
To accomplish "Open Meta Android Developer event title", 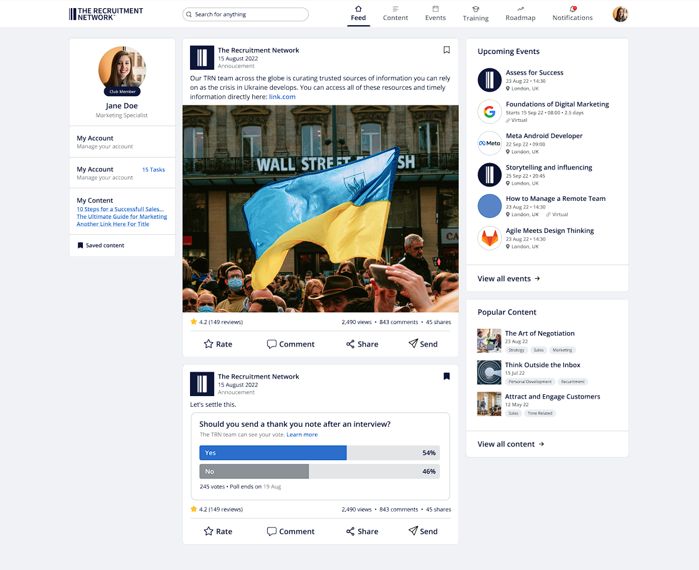I will click(x=544, y=136).
